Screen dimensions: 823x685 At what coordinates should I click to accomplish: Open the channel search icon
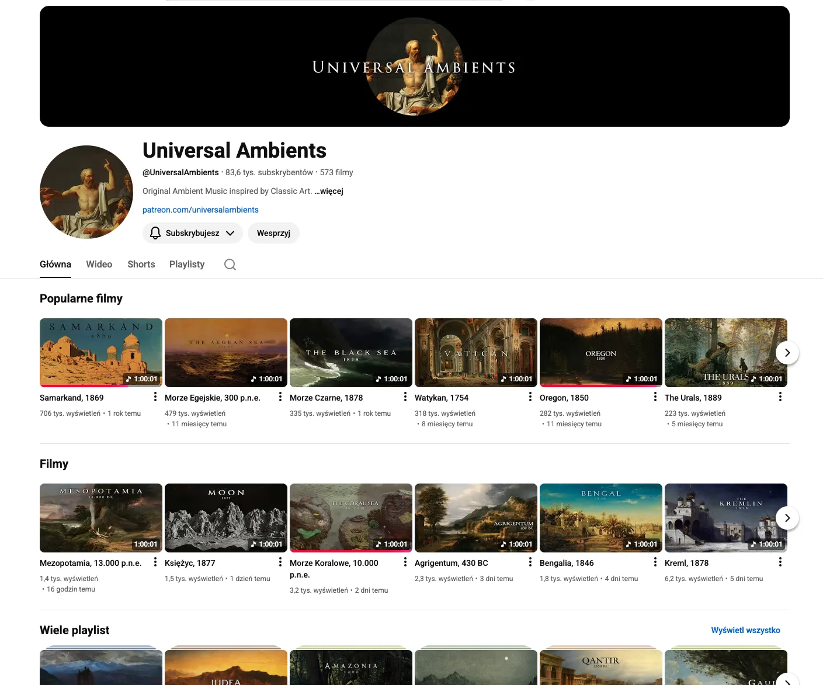click(x=230, y=265)
